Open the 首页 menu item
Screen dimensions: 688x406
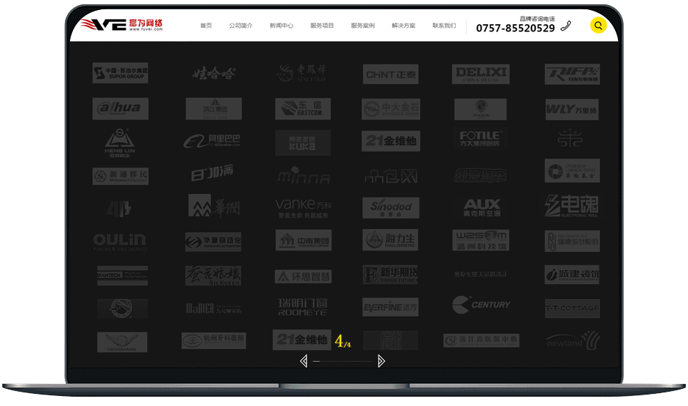(x=206, y=26)
